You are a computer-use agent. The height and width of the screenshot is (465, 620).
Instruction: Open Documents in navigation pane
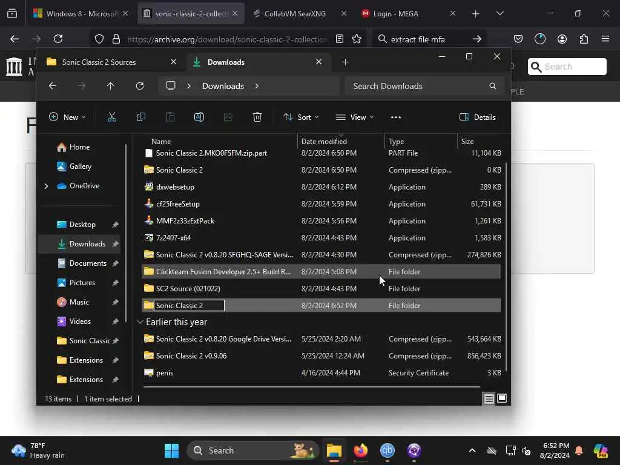(x=88, y=263)
